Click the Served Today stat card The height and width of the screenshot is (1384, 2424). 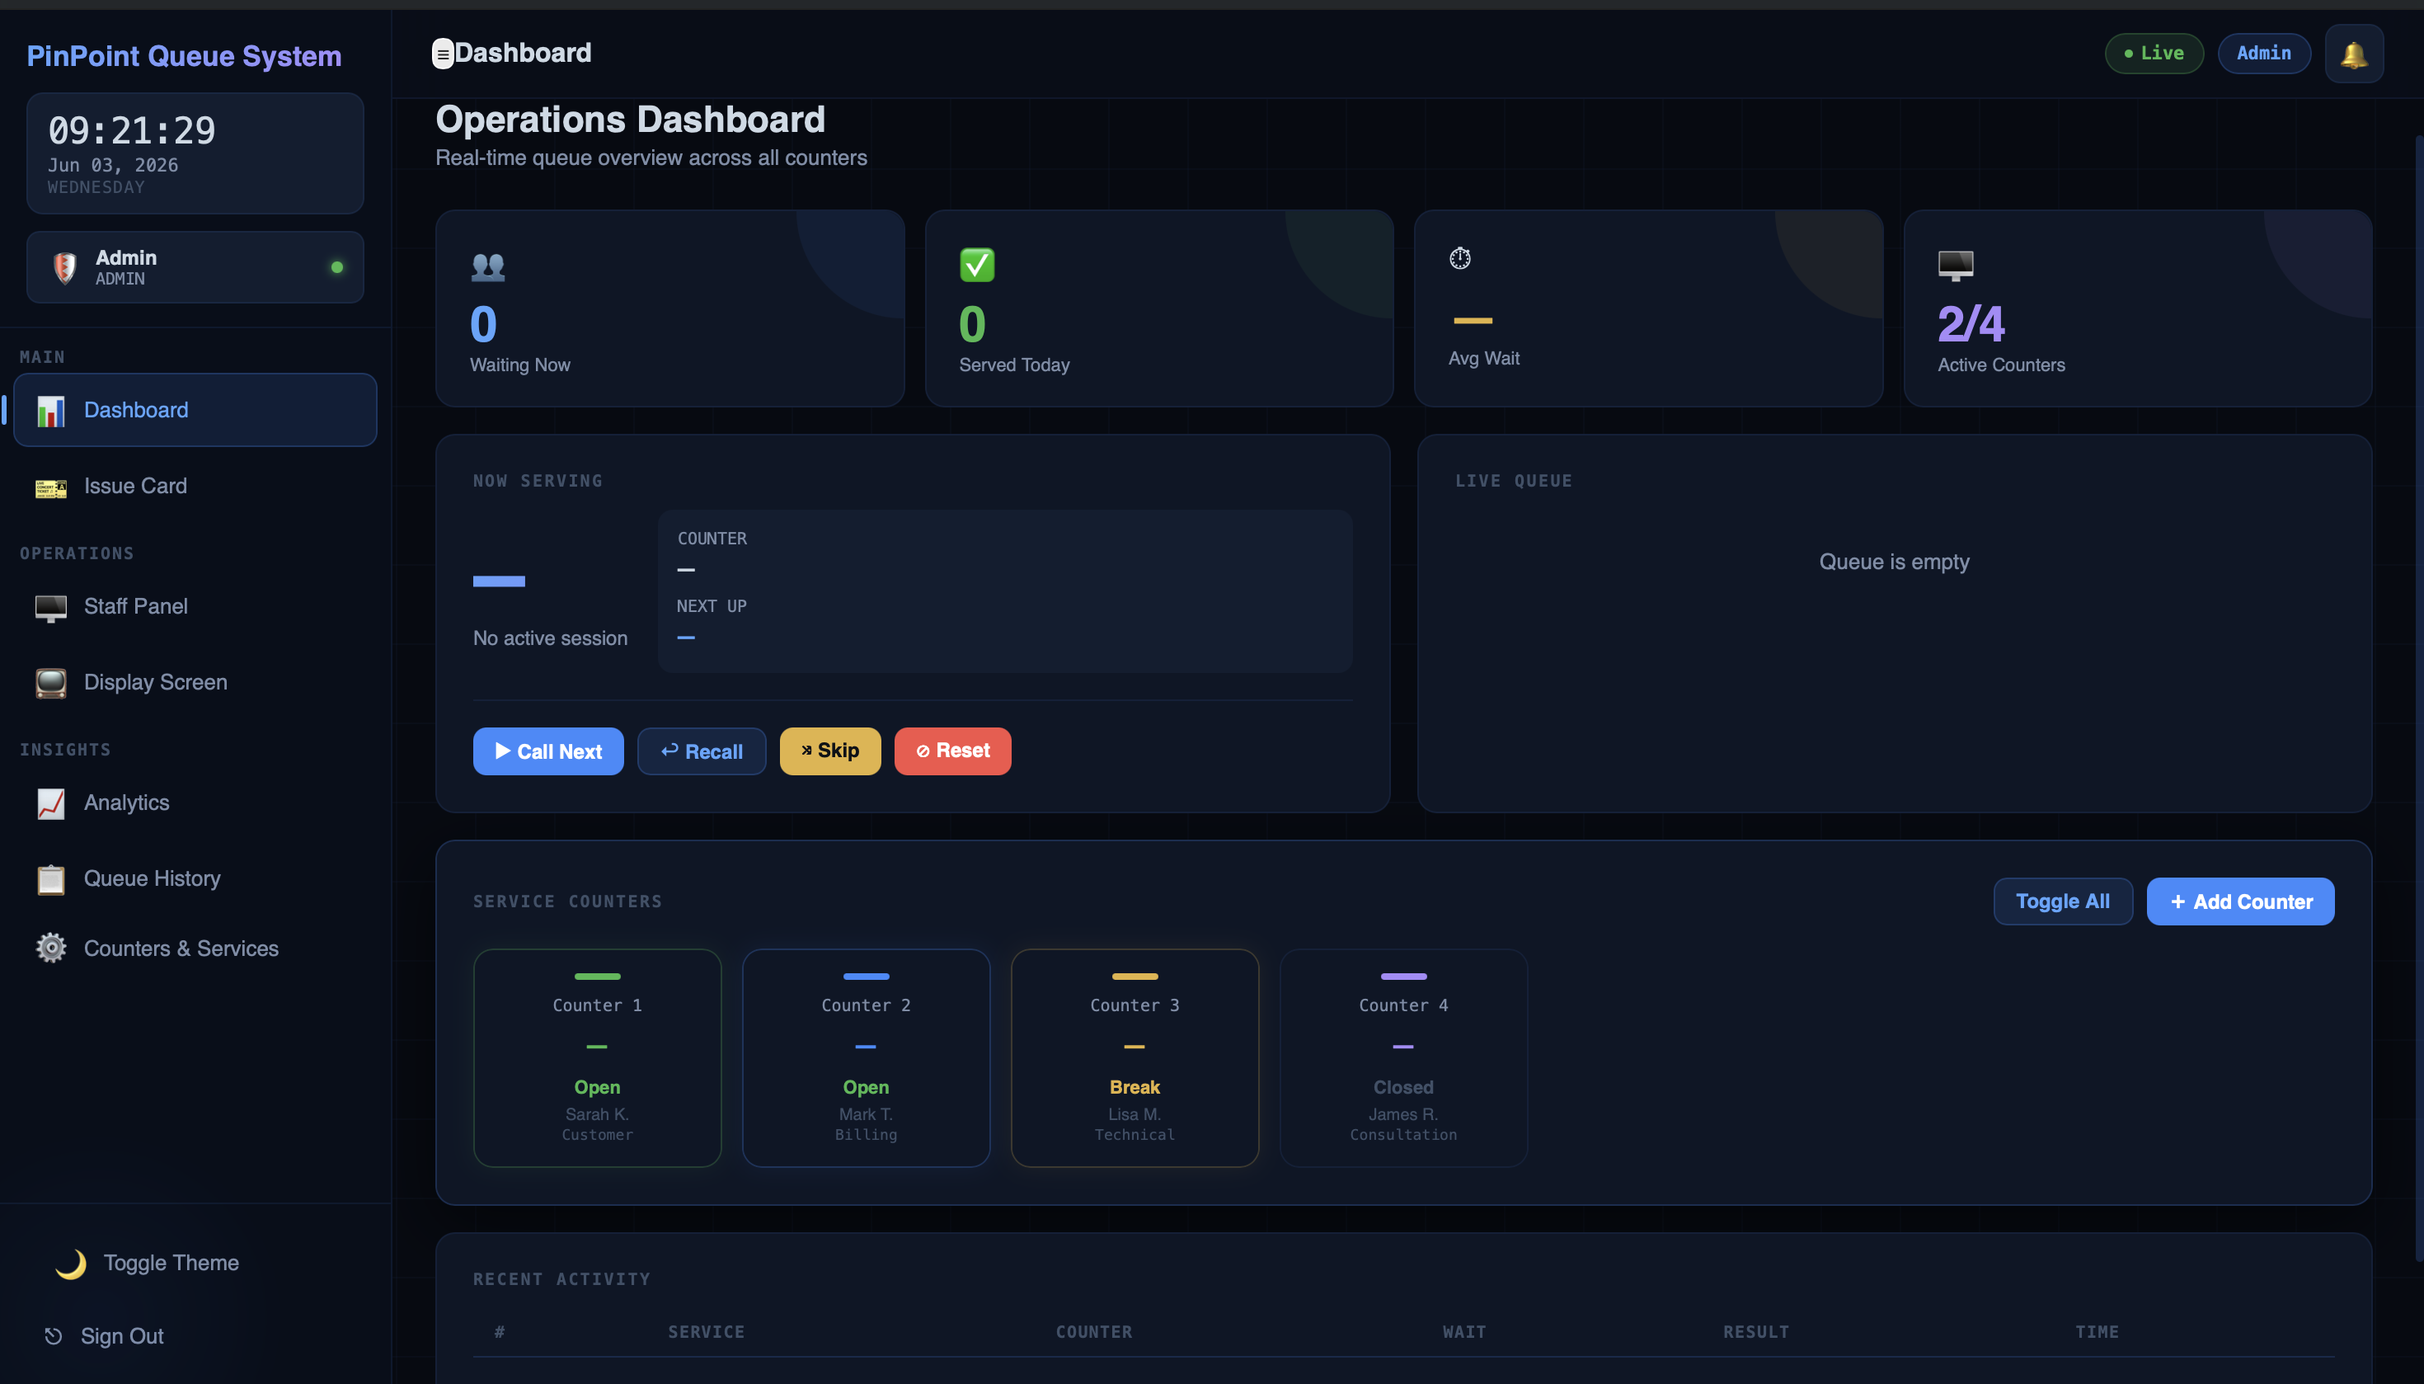coord(1159,309)
